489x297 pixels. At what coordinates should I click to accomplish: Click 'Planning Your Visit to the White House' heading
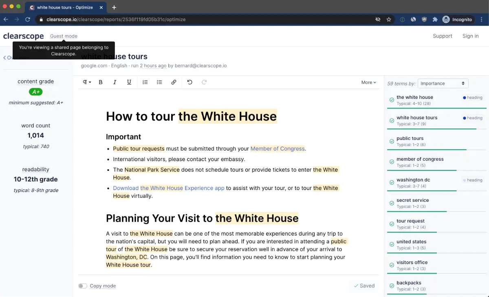tap(202, 218)
